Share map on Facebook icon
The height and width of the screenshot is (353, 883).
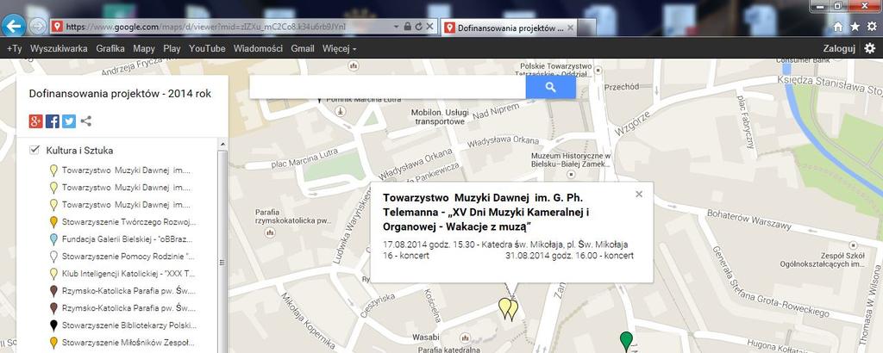tap(53, 121)
